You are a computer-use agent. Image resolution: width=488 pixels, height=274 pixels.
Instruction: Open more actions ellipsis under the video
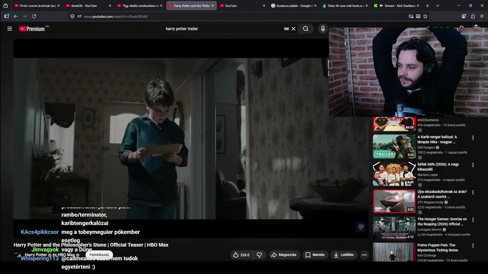(x=364, y=255)
